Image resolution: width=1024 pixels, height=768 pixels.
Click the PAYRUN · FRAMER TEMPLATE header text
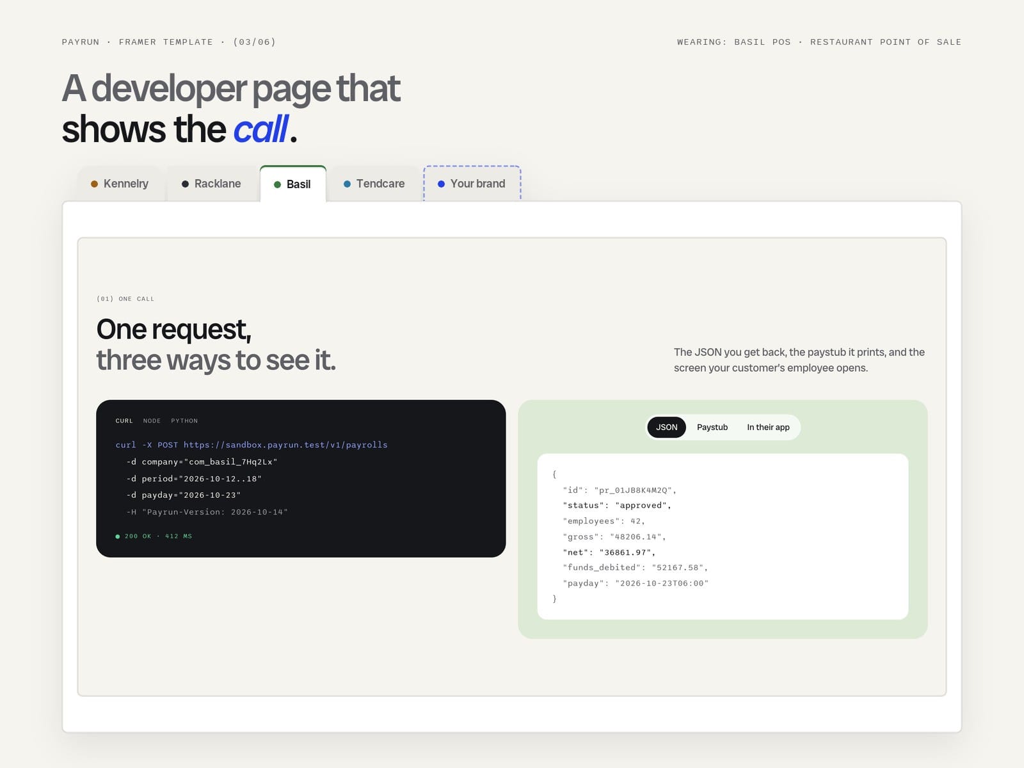click(169, 42)
